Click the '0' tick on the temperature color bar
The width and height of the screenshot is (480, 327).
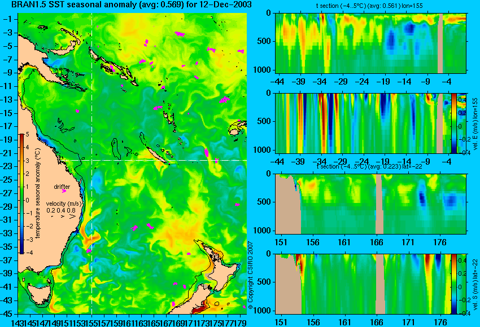27,200
